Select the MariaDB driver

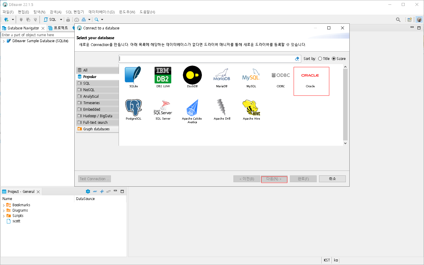pos(222,77)
